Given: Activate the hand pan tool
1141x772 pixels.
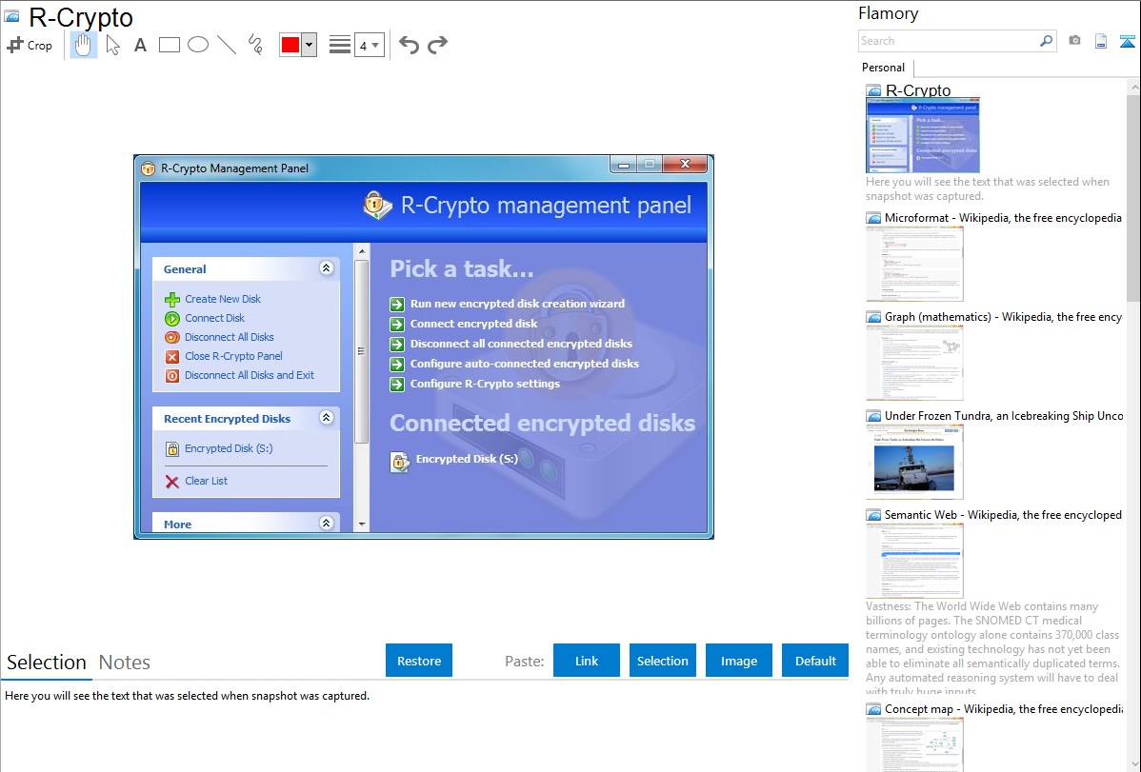Looking at the screenshot, I should pyautogui.click(x=83, y=45).
